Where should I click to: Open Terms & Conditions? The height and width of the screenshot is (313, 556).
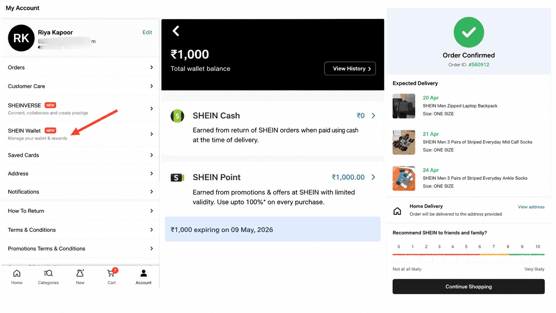pyautogui.click(x=80, y=230)
